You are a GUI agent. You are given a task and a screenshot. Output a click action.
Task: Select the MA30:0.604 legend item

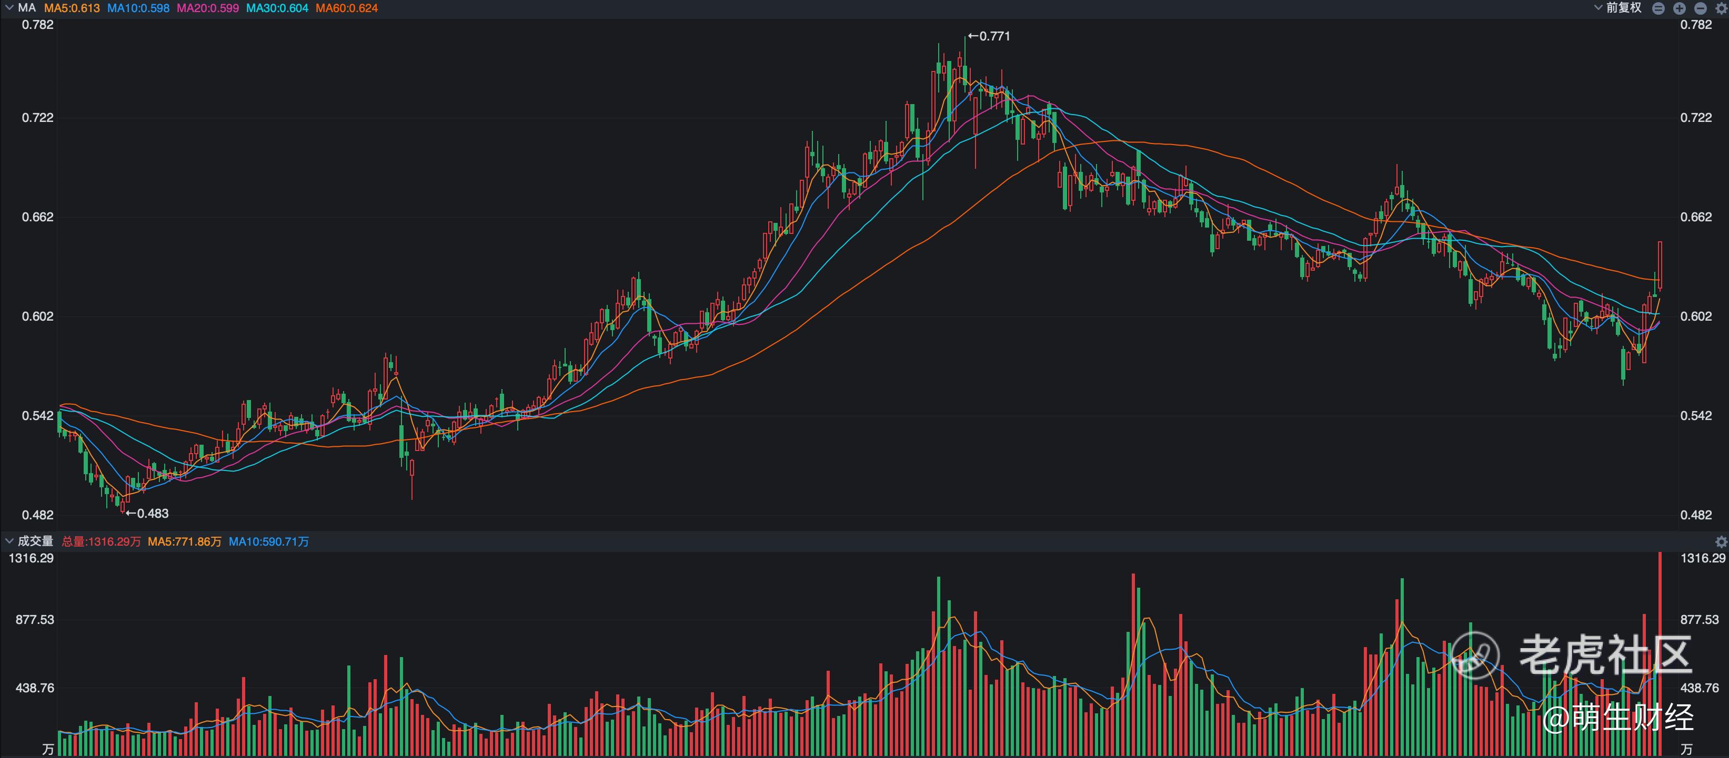click(x=277, y=8)
